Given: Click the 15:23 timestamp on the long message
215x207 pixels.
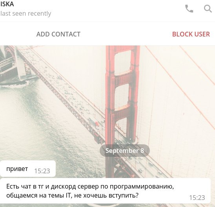Looking at the screenshot, I should point(197,198).
